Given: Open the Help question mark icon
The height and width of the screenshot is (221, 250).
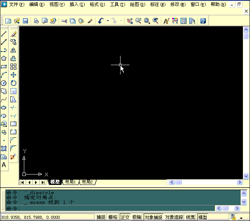Looking at the screenshot, I should coord(203,21).
